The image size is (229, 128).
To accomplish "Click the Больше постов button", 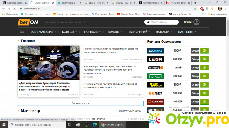I will point(81,103).
